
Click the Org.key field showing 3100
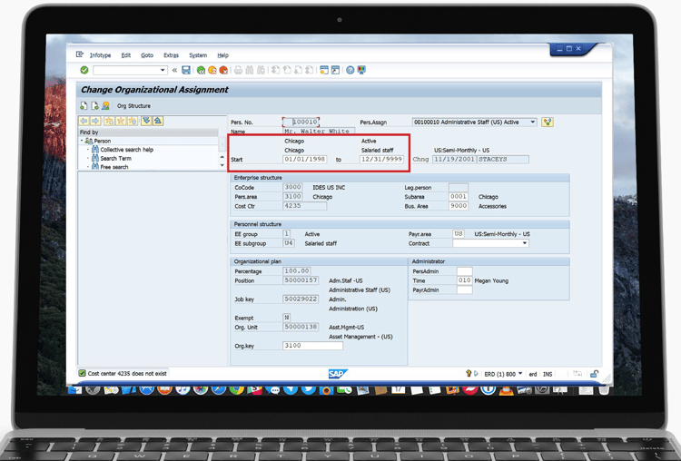312,346
